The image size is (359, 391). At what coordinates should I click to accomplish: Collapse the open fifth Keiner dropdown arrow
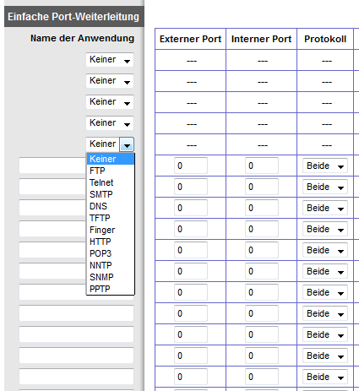point(127,144)
